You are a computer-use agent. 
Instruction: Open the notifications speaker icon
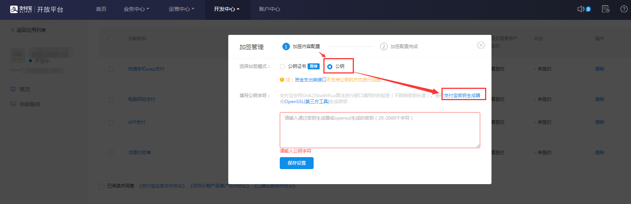581,9
